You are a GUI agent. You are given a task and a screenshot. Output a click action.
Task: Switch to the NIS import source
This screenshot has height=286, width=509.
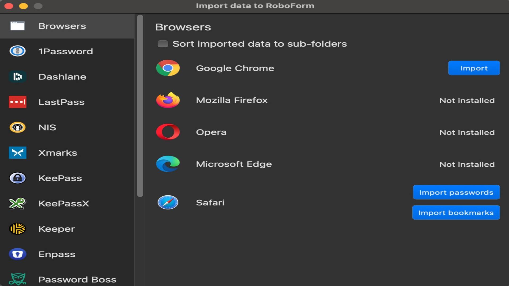(47, 127)
